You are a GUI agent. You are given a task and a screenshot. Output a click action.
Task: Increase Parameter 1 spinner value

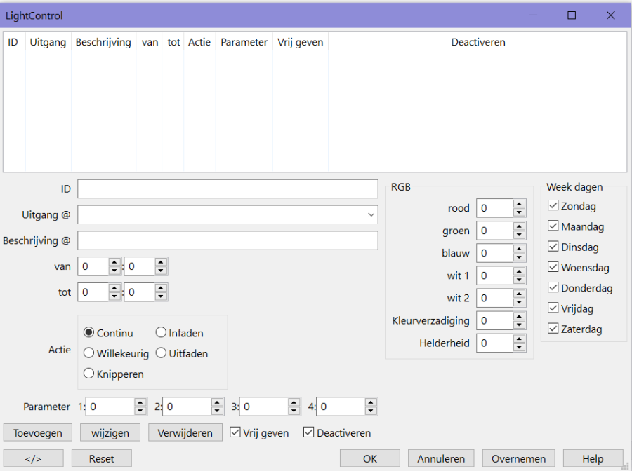coord(140,402)
